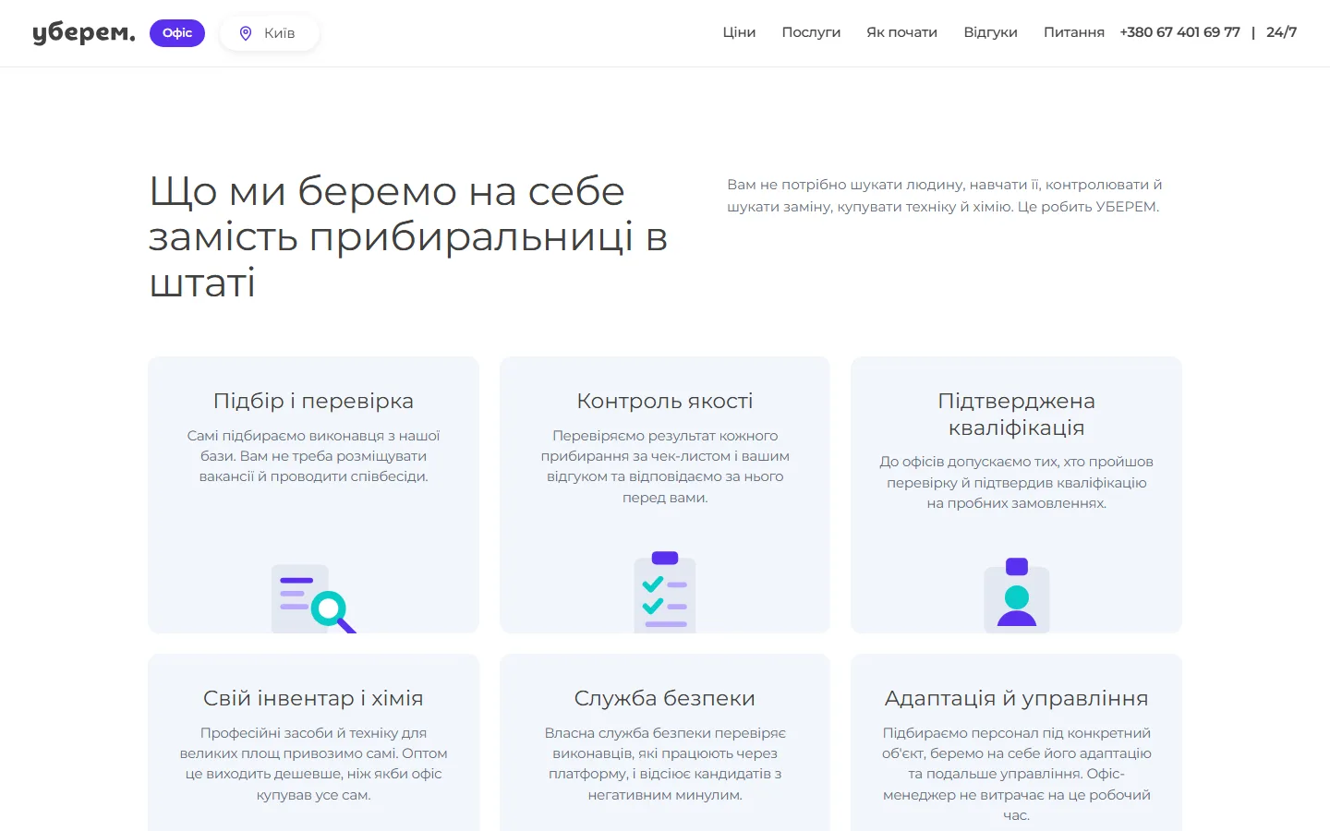This screenshot has width=1330, height=831.
Task: Click the document search icon in Підбір card
Action: pyautogui.click(x=313, y=598)
